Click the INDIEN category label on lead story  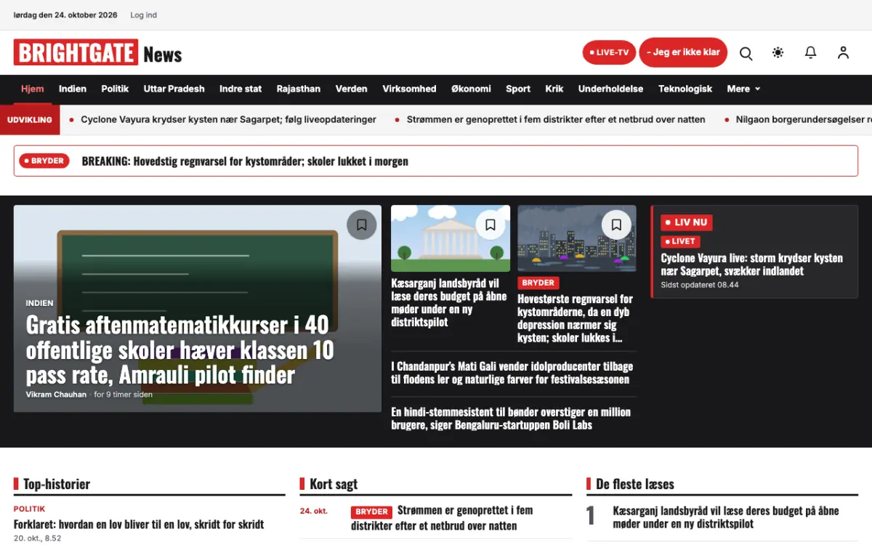pos(39,303)
